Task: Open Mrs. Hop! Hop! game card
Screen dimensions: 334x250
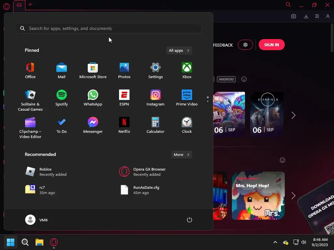Action: [x=258, y=196]
